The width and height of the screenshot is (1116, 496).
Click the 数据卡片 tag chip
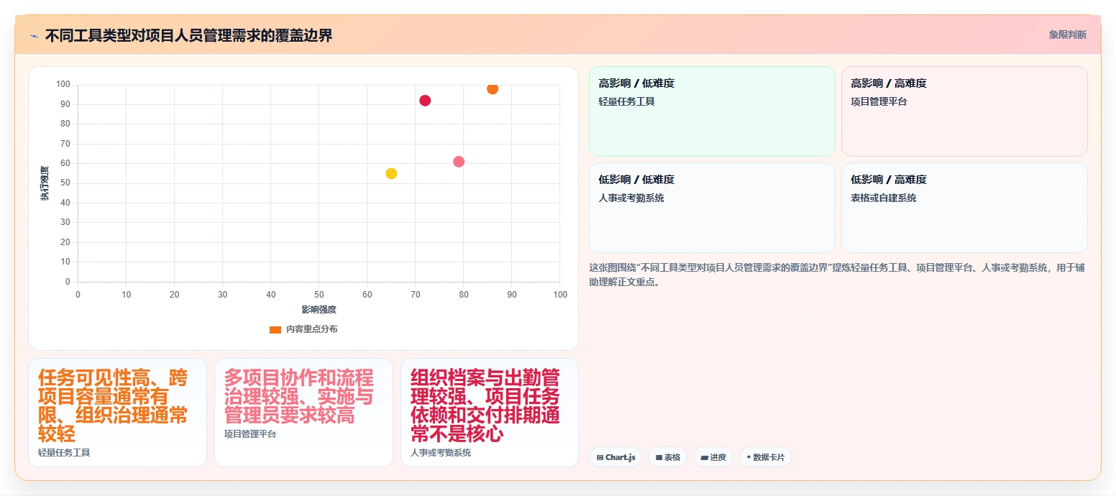[765, 457]
